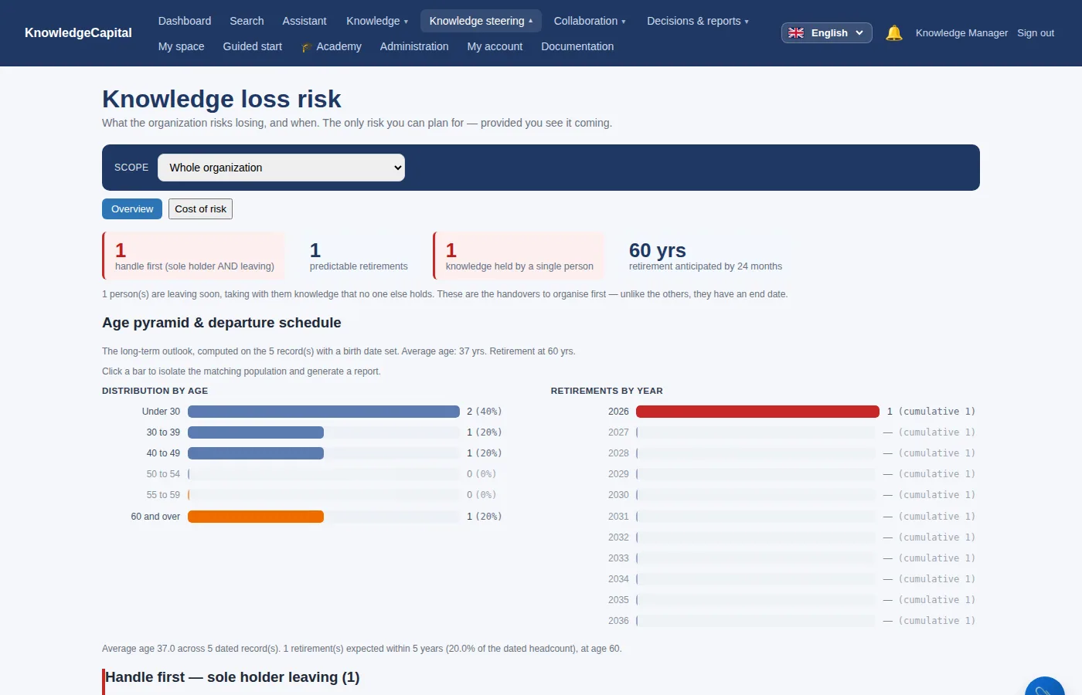Expand the Knowledge menu
The image size is (1082, 695).
tap(377, 21)
